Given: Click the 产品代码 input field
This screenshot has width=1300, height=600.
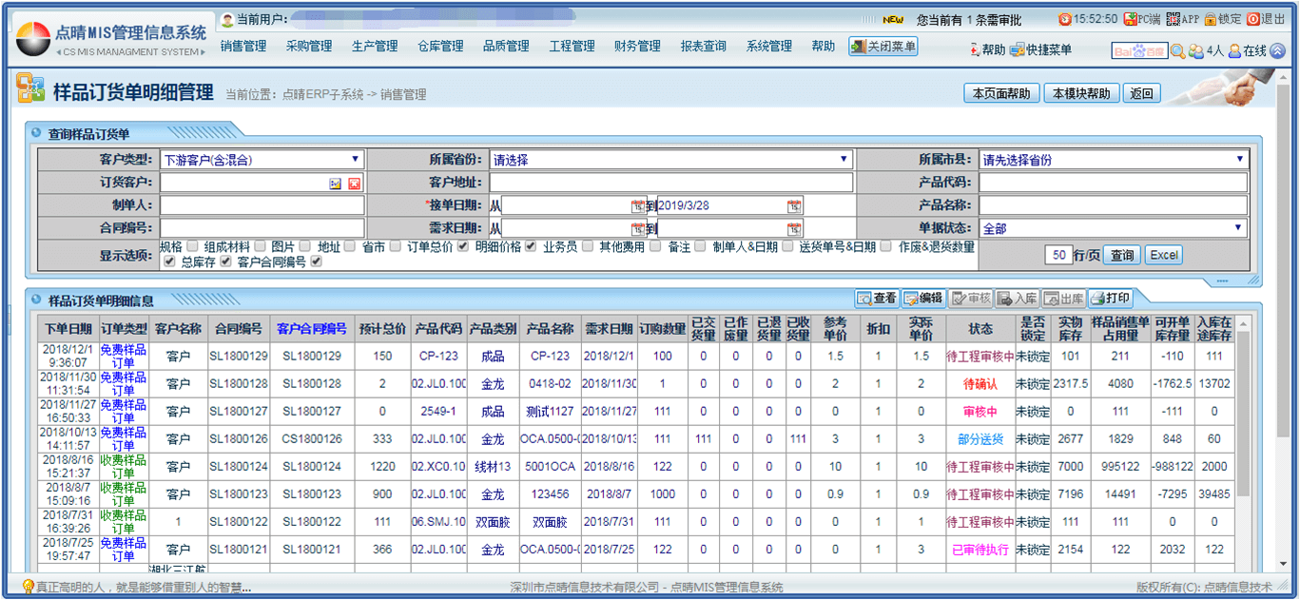Looking at the screenshot, I should point(1113,183).
